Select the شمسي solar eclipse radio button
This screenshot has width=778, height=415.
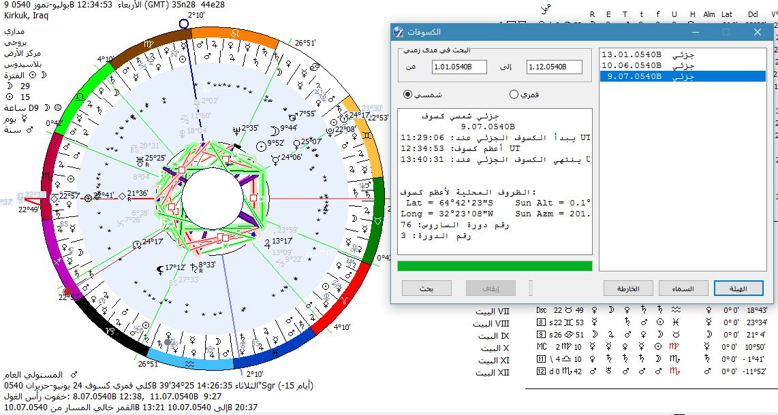coord(408,94)
